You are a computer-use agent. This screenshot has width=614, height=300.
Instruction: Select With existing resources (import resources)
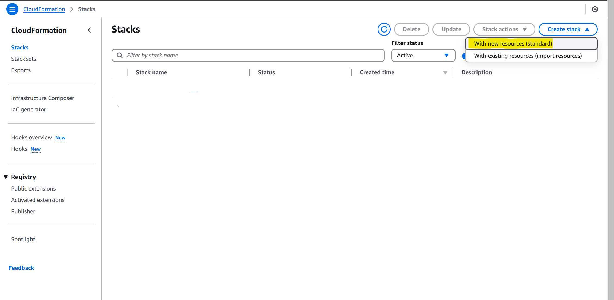[528, 56]
